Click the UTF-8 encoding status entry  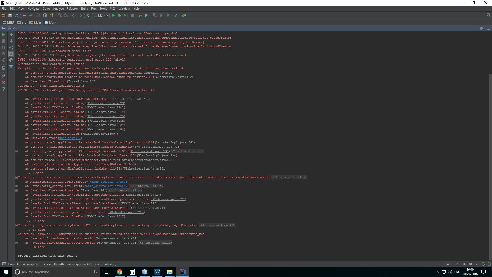(467, 264)
